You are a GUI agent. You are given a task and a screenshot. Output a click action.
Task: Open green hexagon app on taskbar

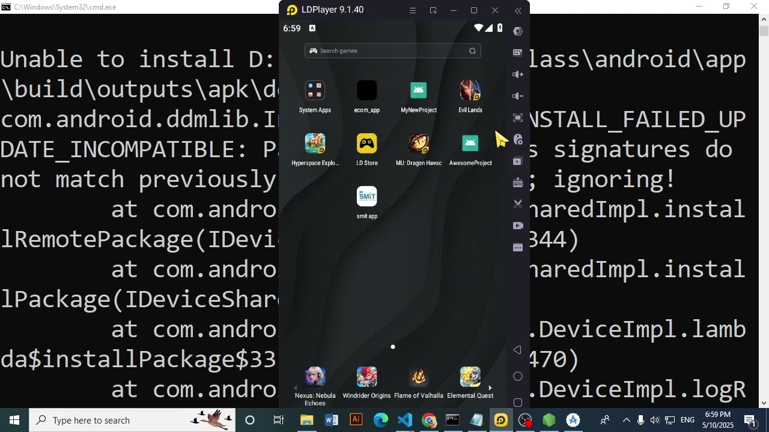(549, 420)
